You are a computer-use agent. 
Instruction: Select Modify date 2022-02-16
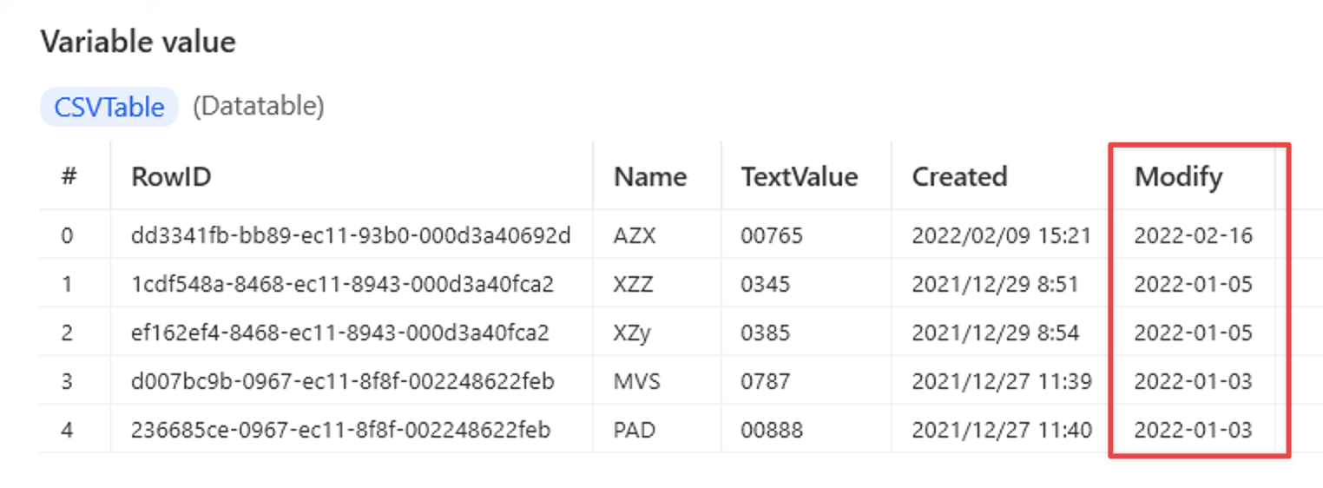tap(1193, 234)
